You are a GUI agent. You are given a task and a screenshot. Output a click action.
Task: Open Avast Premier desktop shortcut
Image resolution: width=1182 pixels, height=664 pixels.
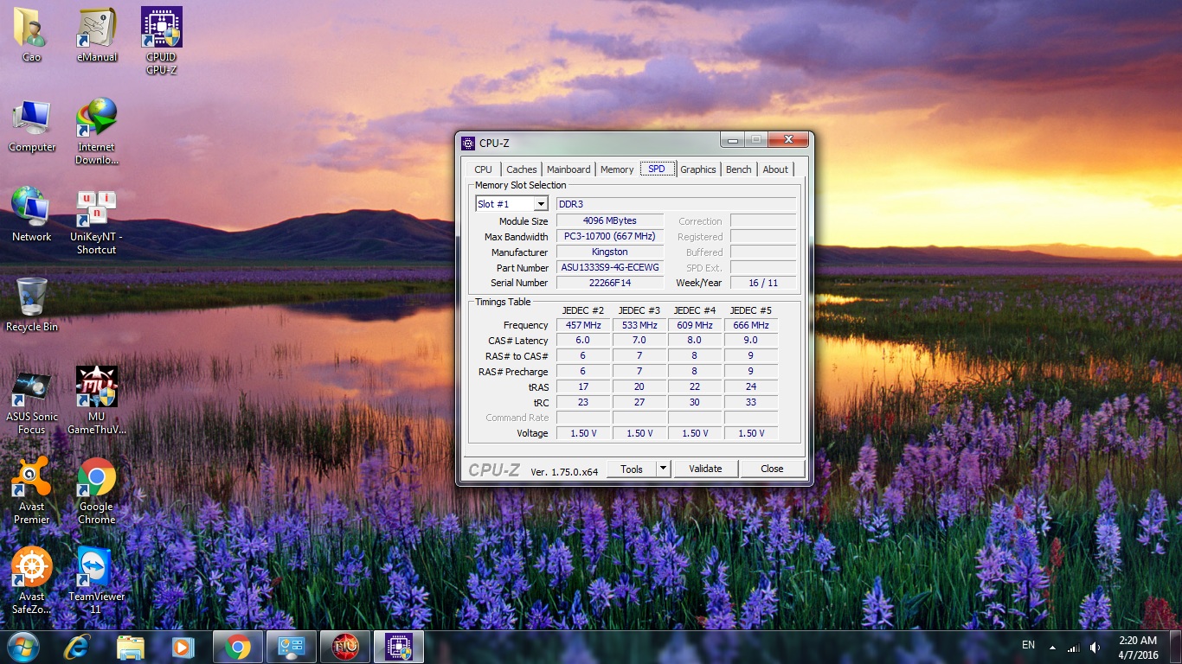[31, 478]
